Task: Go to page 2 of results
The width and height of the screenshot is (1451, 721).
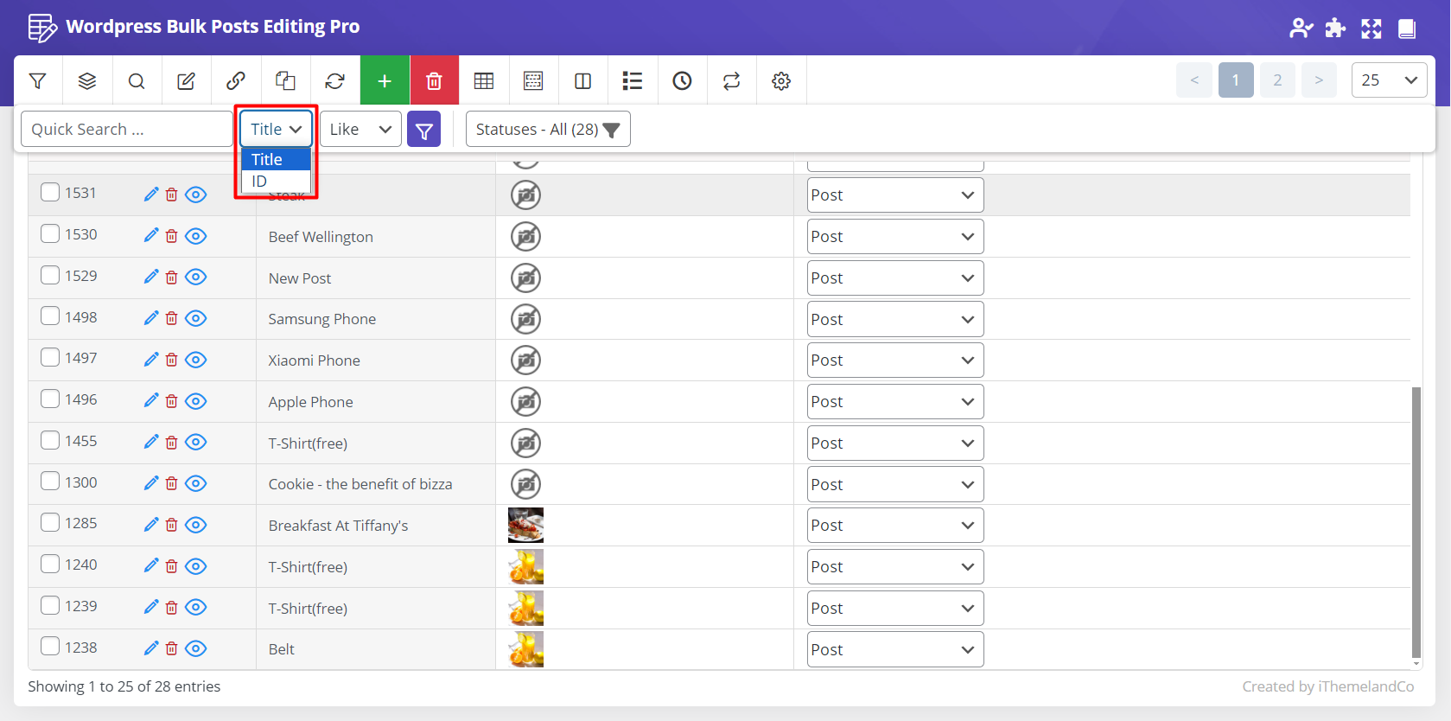Action: point(1276,80)
